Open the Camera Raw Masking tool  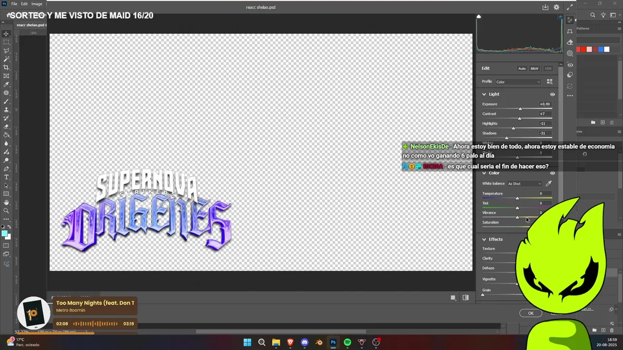pyautogui.click(x=570, y=53)
